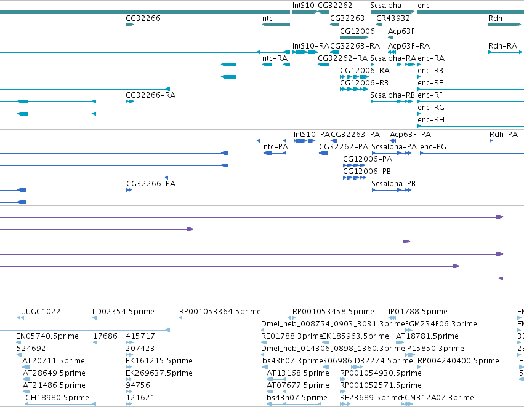Click the Dmel_neb_008754_0903_3031.3prime label
The width and height of the screenshot is (524, 407).
coord(333,324)
